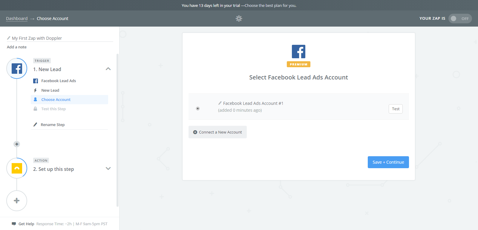Expand the Set up this step action
478x230 pixels.
[x=108, y=168]
